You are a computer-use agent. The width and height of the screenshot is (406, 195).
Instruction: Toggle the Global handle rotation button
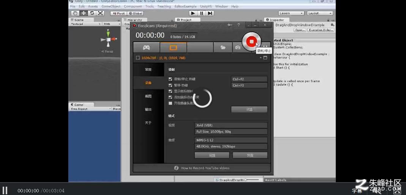(135, 13)
